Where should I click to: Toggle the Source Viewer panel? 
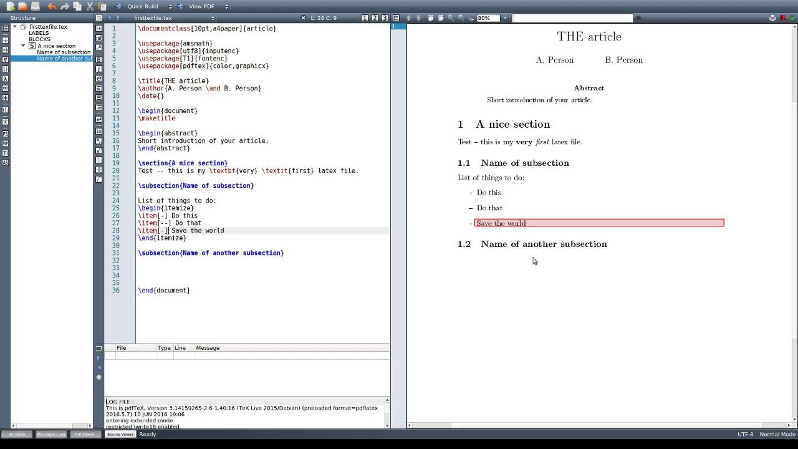120,434
